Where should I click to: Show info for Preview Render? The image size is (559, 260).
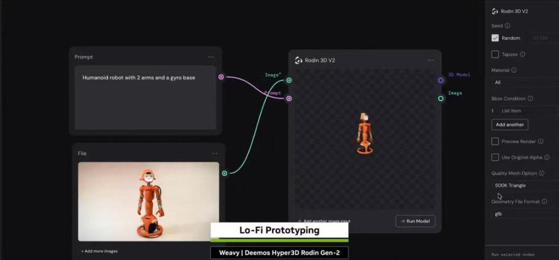(x=540, y=142)
